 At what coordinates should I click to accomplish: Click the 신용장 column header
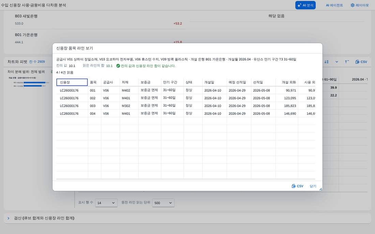click(72, 82)
